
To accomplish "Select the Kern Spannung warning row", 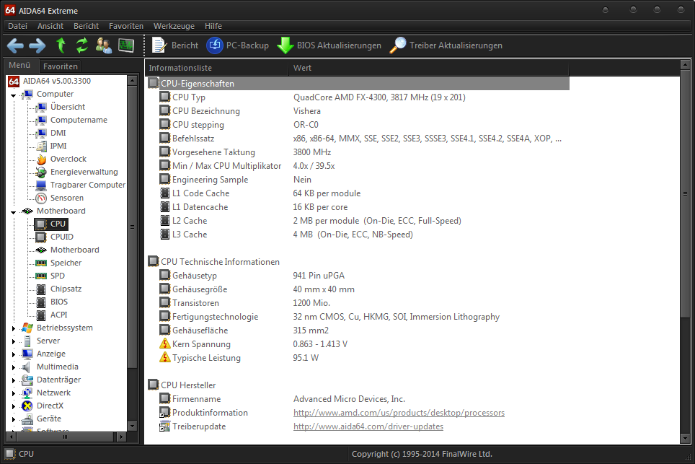I will pos(358,344).
